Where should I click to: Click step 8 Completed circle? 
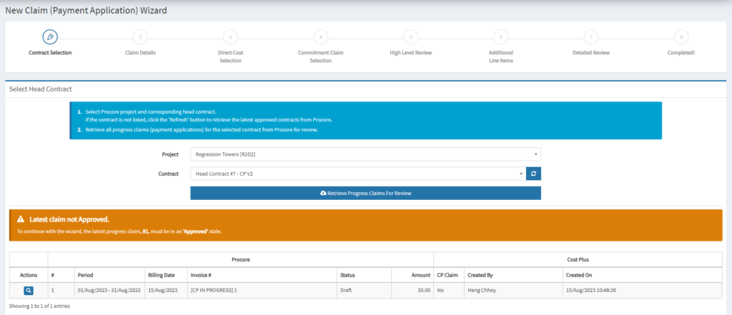(681, 37)
